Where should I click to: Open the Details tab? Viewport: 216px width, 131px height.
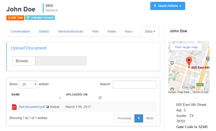pos(44,31)
